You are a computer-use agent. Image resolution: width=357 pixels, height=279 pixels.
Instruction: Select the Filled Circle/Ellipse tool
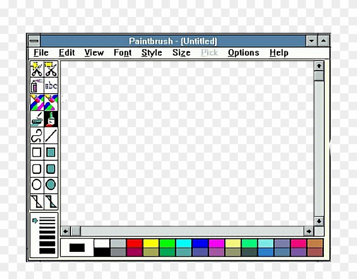[x=51, y=184]
